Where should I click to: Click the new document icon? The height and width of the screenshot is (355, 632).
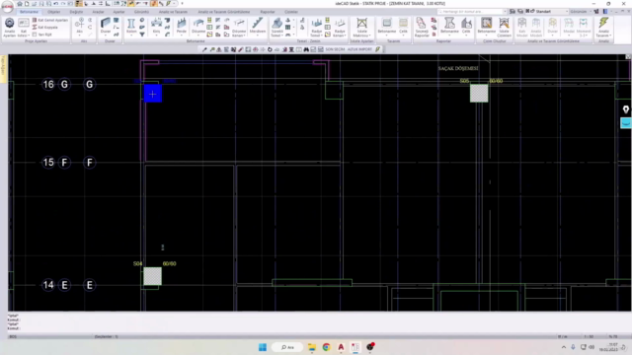click(27, 4)
